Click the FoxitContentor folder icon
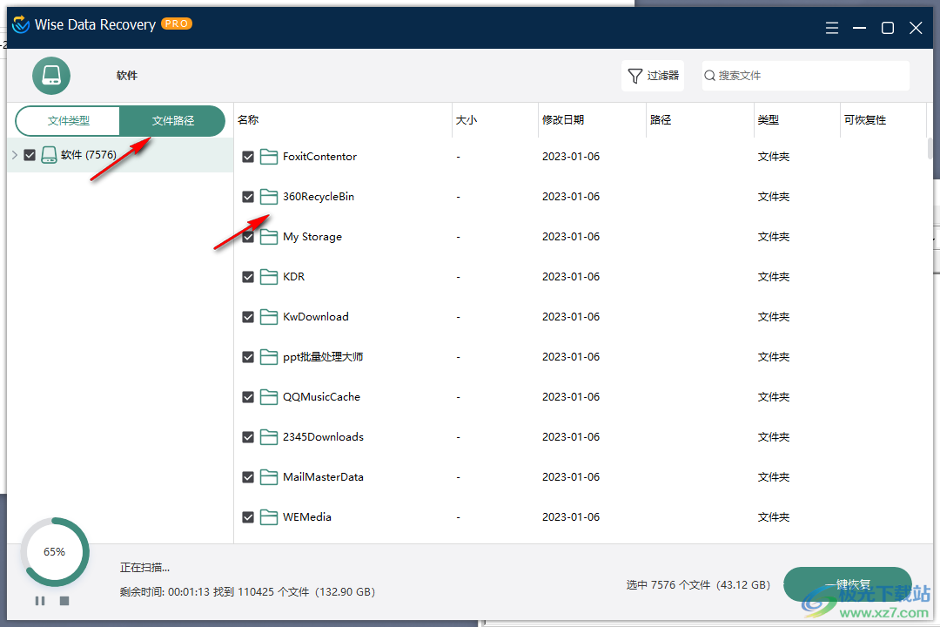940x627 pixels. (269, 157)
